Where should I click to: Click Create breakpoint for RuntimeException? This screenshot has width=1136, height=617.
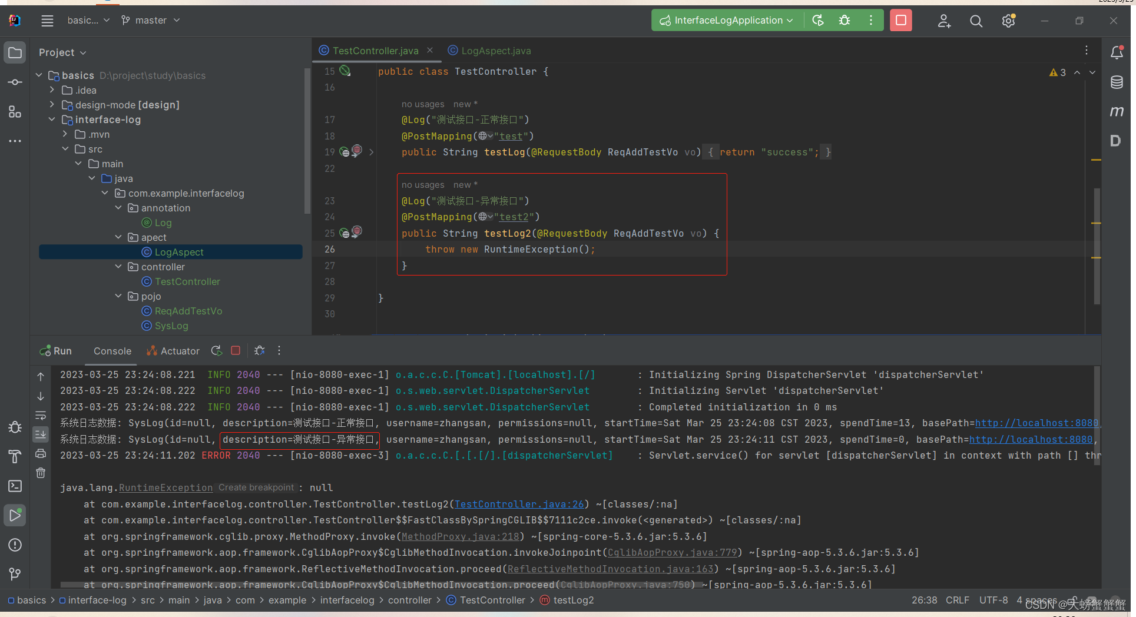(x=256, y=487)
